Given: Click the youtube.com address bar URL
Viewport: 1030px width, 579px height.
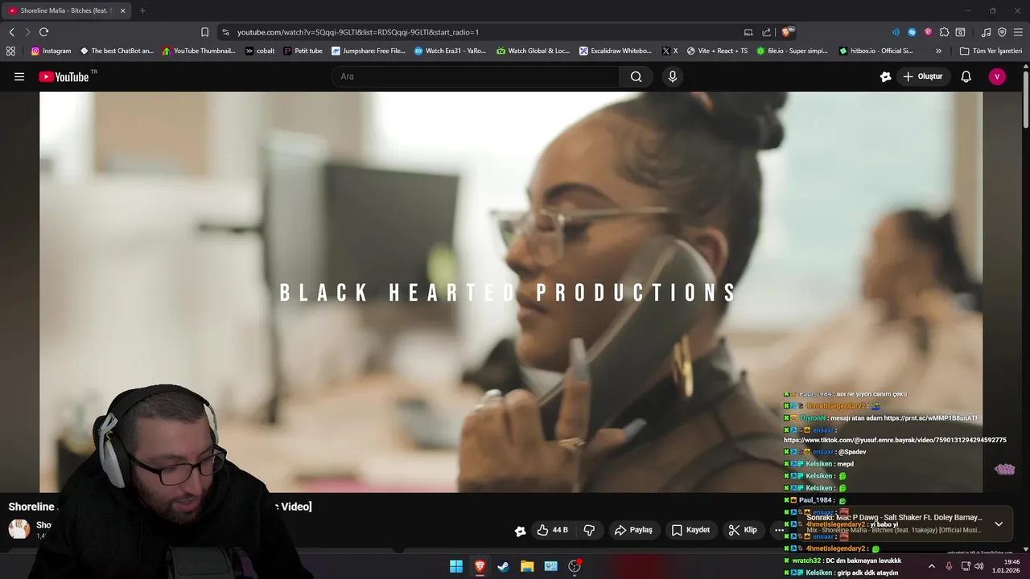Looking at the screenshot, I should point(358,32).
